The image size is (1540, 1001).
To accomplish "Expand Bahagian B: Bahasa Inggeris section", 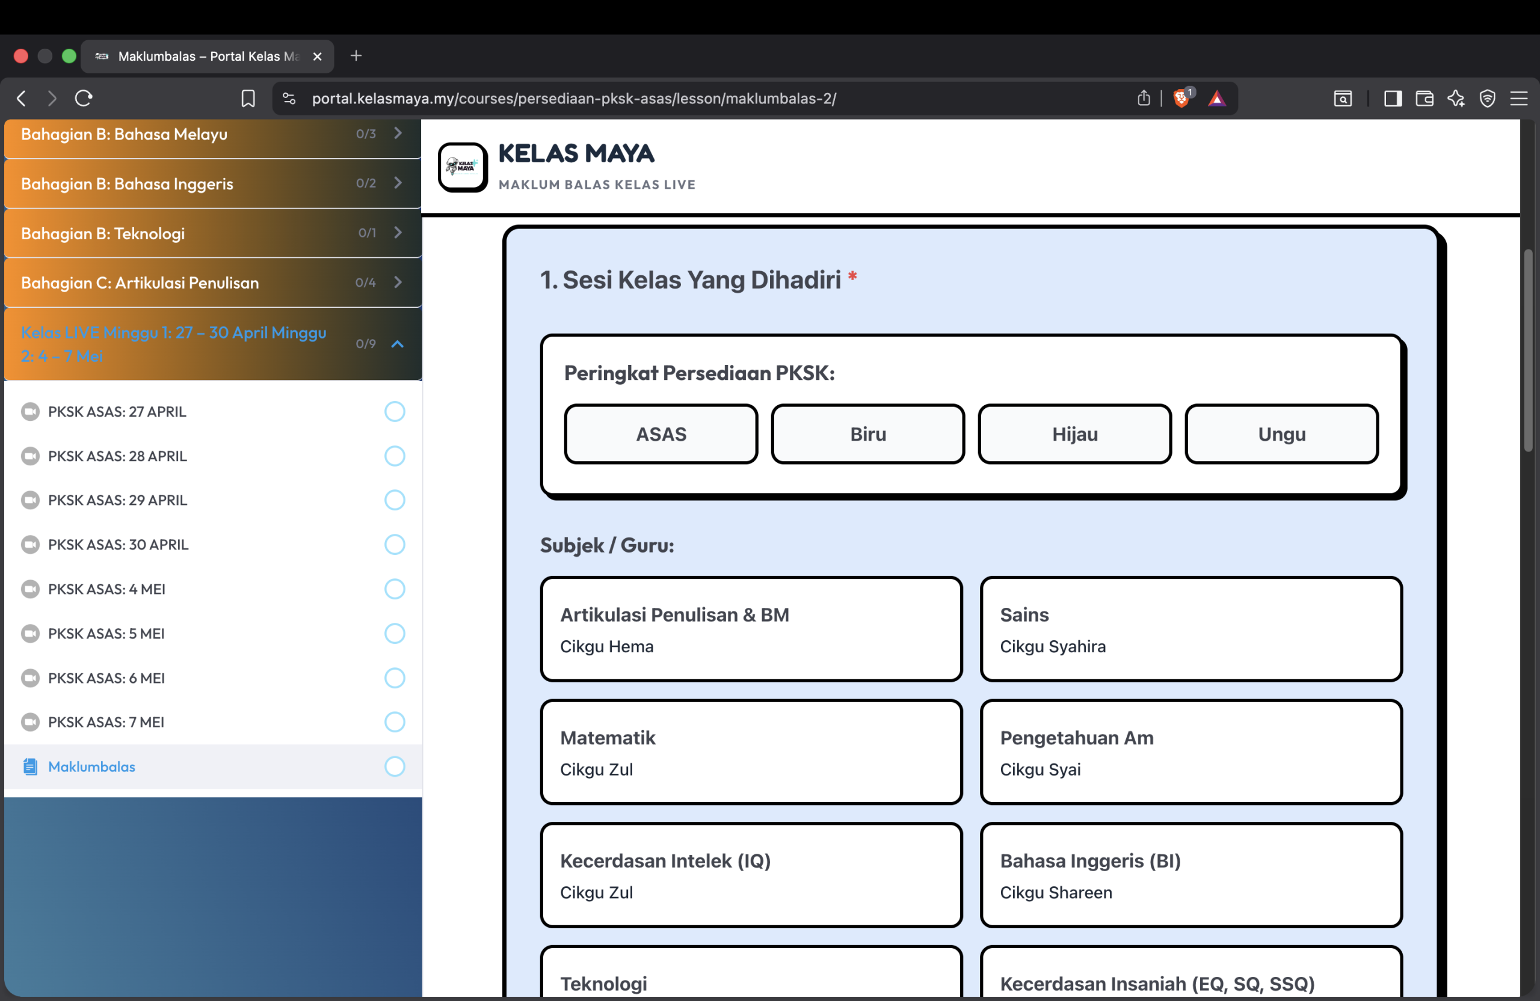I will pos(213,183).
